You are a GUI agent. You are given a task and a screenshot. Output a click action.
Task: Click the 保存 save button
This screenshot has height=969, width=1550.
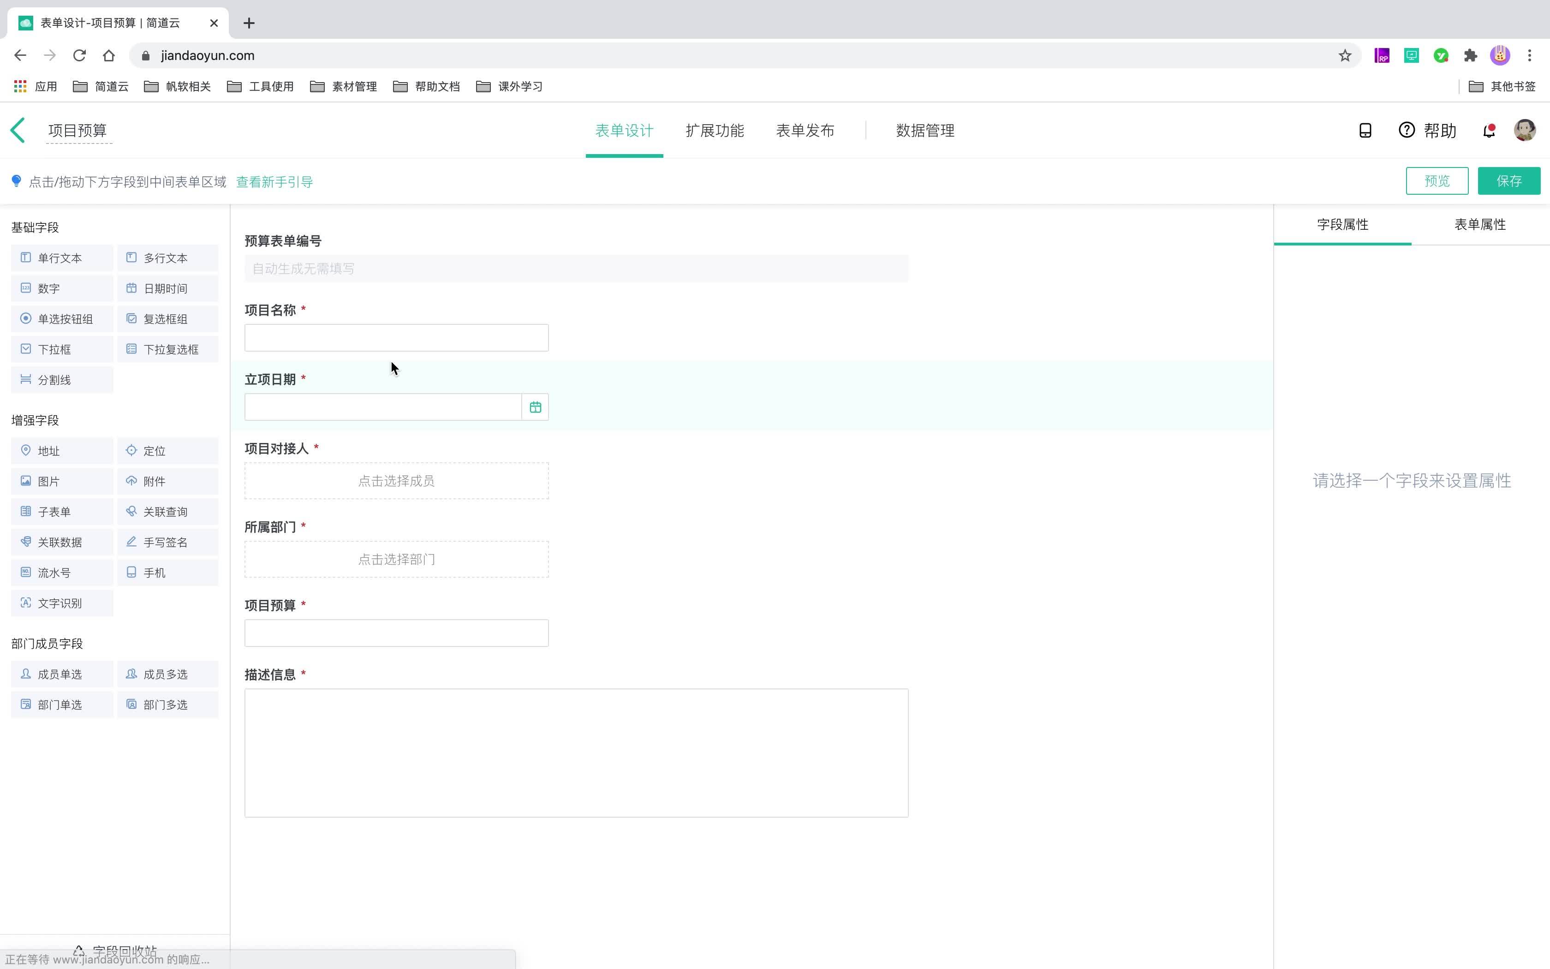pyautogui.click(x=1508, y=181)
